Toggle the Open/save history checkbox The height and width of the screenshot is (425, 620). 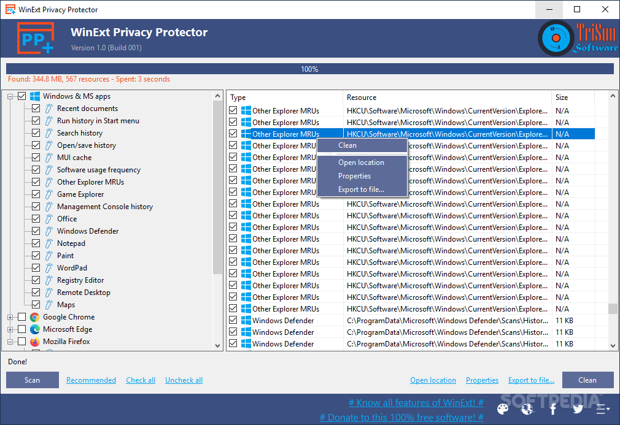36,145
